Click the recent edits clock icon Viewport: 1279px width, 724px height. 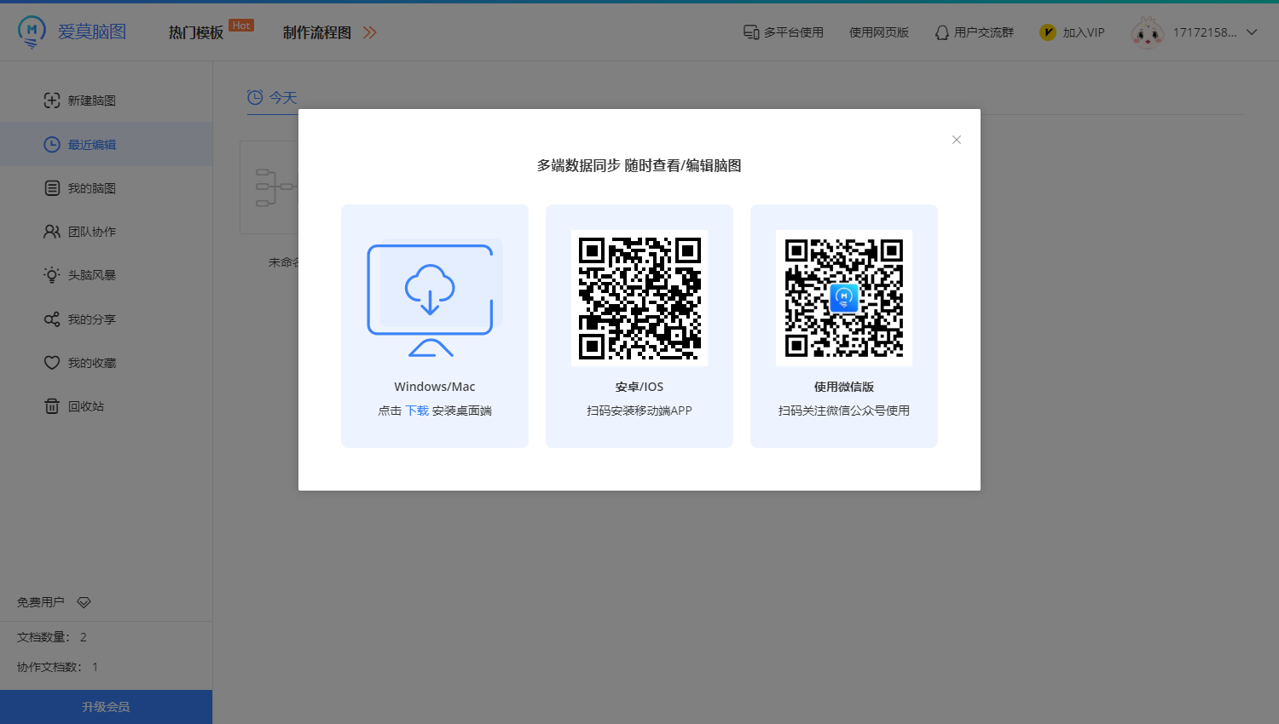click(x=52, y=144)
